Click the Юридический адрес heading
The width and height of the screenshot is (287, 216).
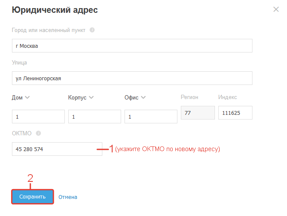point(55,10)
